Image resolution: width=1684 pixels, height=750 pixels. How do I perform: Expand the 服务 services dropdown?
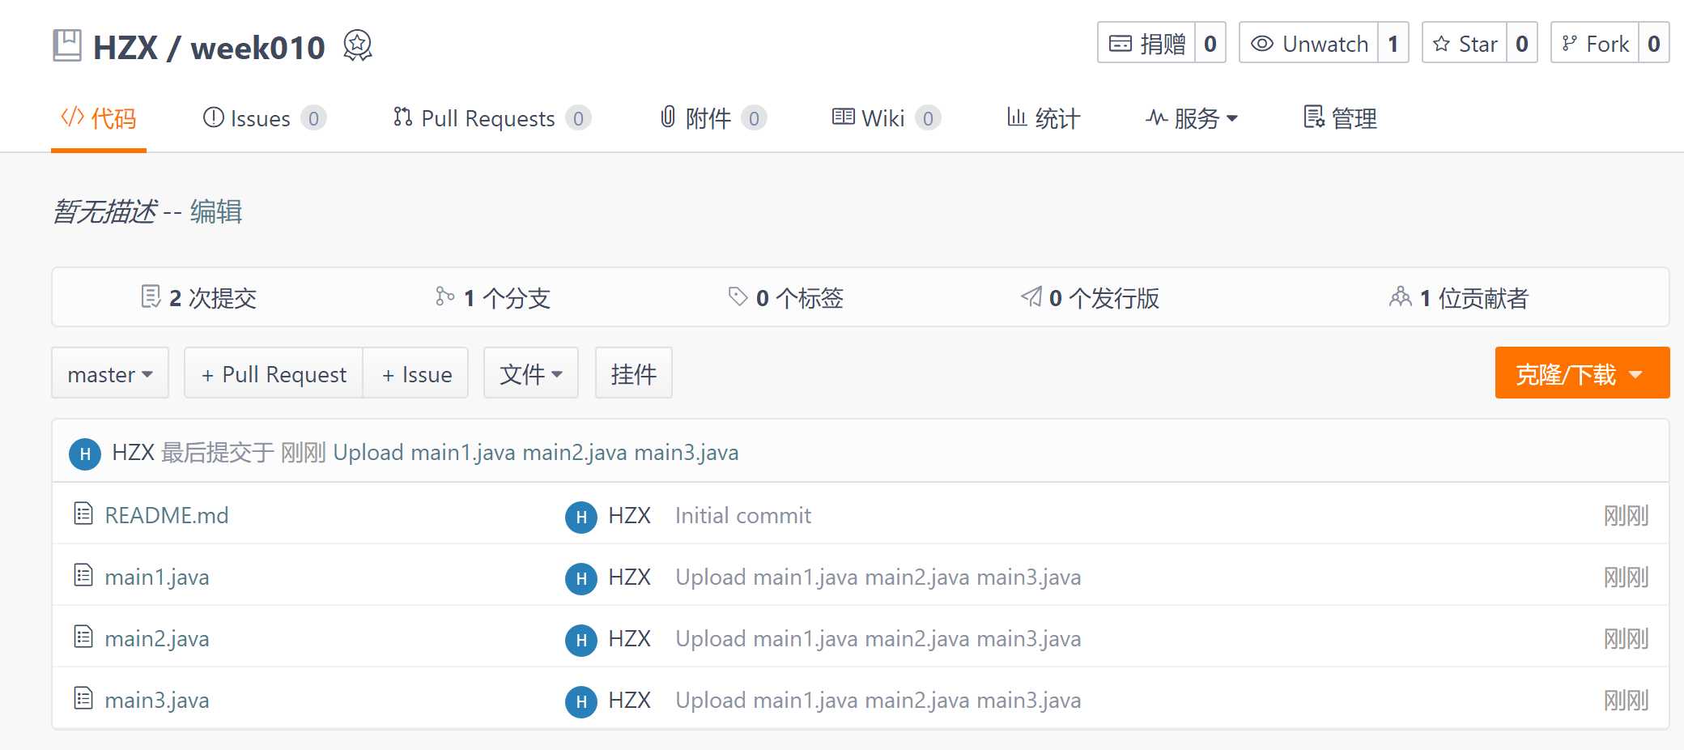tap(1192, 118)
